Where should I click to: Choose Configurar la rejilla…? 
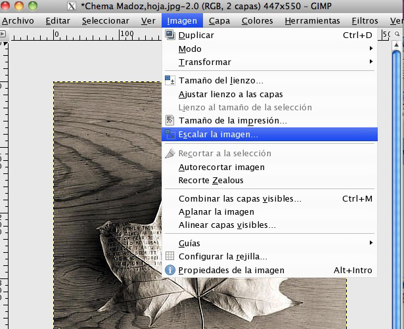[x=269, y=256]
